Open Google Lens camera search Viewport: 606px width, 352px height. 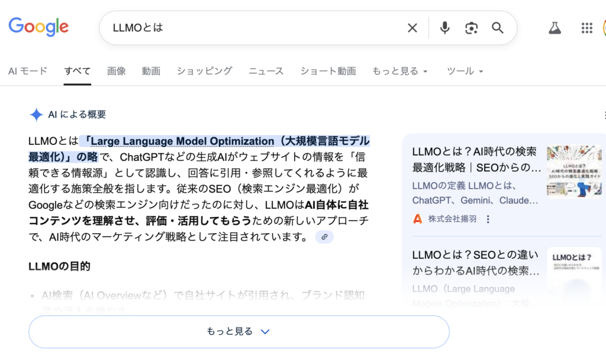pyautogui.click(x=471, y=27)
